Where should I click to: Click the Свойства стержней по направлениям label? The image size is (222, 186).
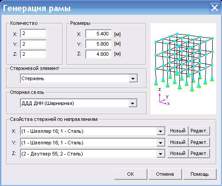[x=54, y=119]
